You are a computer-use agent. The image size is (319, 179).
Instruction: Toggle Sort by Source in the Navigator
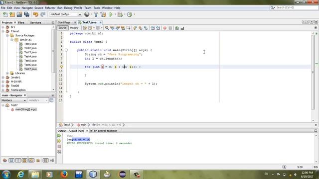pos(52,161)
